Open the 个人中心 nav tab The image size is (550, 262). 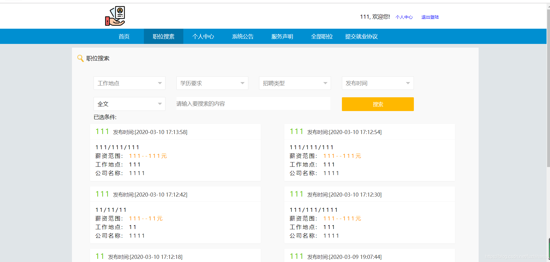(x=203, y=36)
